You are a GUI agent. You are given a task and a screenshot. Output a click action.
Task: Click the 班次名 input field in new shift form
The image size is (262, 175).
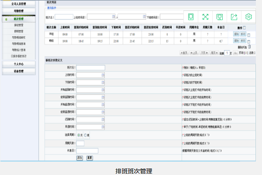point(91,67)
